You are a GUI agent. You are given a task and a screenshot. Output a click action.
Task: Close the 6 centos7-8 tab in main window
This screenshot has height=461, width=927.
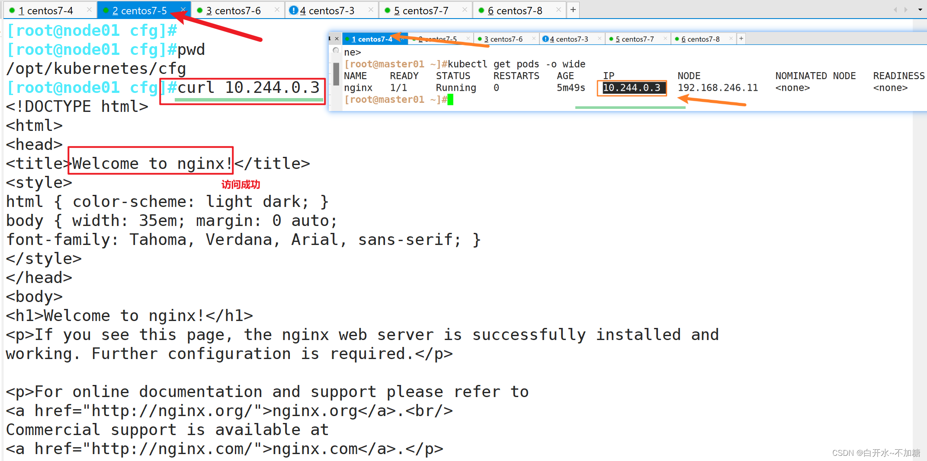pos(558,10)
